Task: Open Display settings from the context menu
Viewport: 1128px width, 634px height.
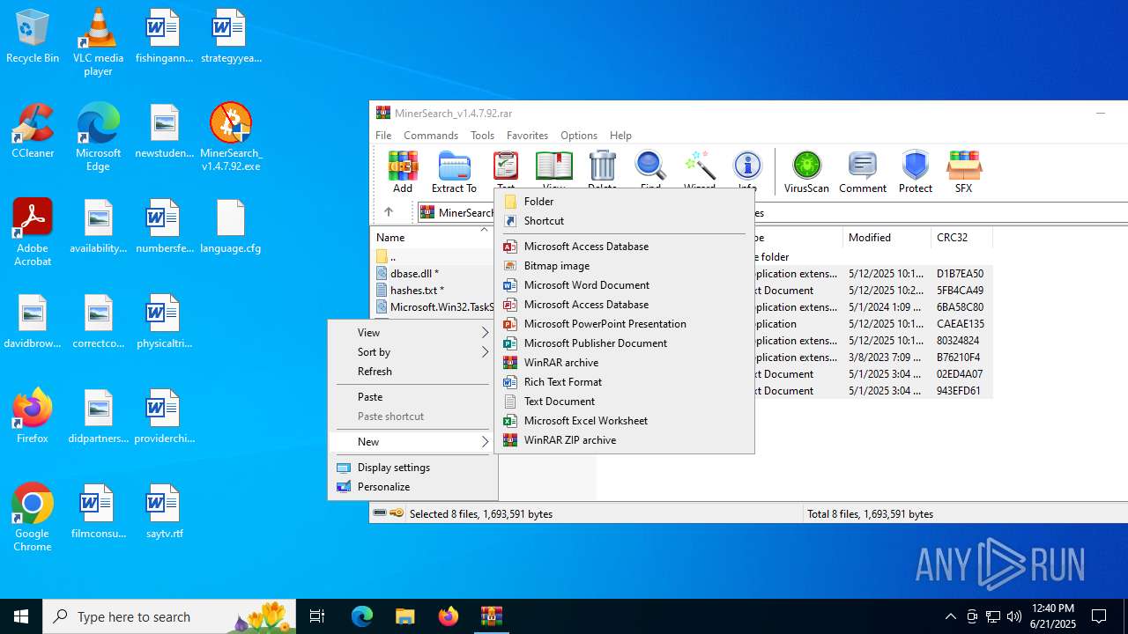Action: point(412,468)
